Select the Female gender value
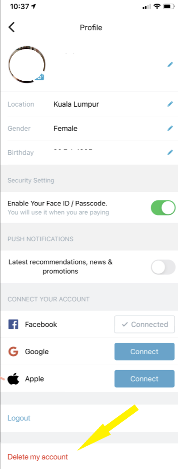178x469 pixels. tap(65, 129)
